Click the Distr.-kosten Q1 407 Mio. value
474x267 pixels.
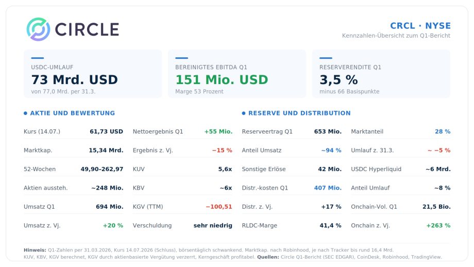(328, 188)
